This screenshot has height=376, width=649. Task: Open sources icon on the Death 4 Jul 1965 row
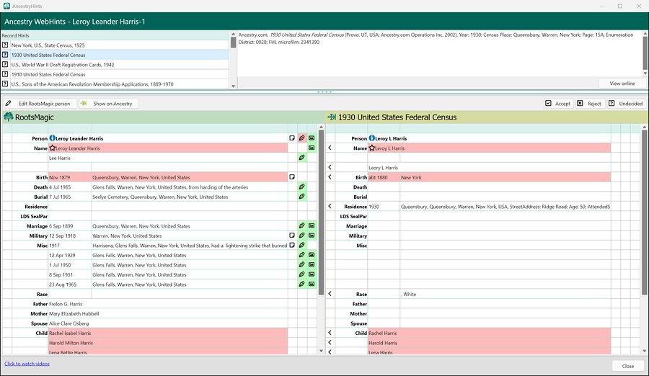[302, 187]
